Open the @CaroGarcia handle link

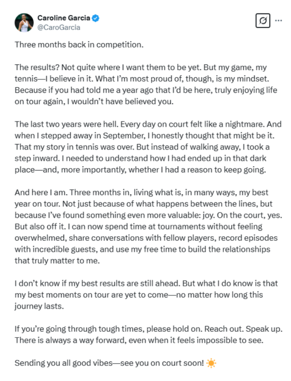point(59,28)
